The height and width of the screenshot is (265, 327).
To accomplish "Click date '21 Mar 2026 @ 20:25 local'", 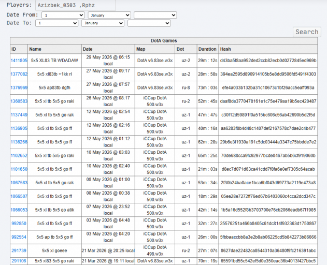I will (108, 251).
